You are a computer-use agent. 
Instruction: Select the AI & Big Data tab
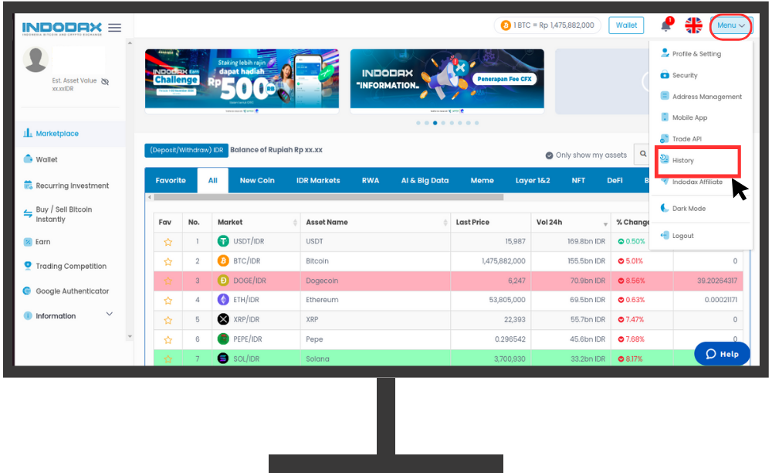425,180
